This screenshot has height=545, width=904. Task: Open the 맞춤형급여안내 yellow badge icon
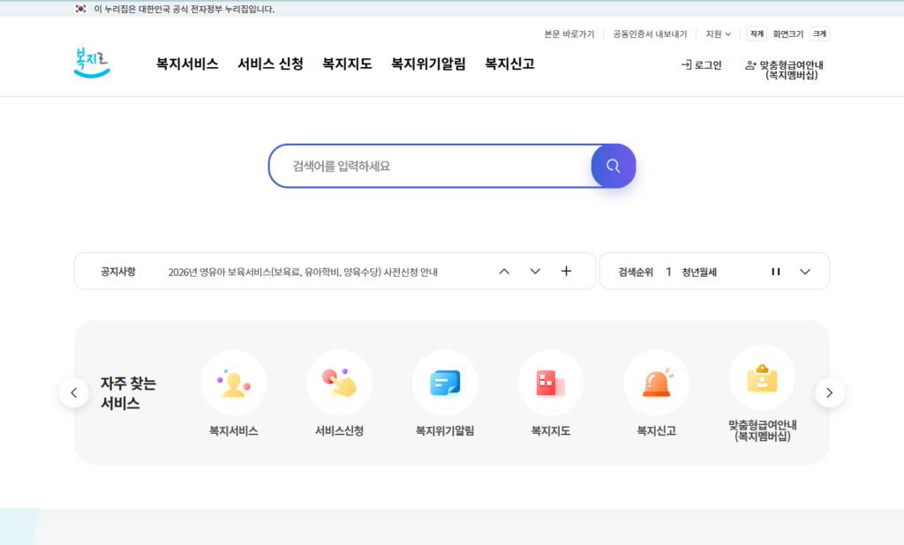[762, 378]
